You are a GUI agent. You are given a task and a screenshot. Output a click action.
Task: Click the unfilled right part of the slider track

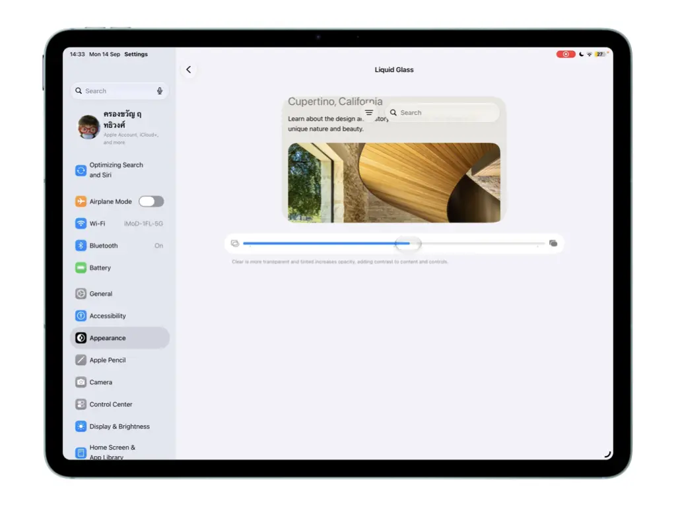coord(483,244)
